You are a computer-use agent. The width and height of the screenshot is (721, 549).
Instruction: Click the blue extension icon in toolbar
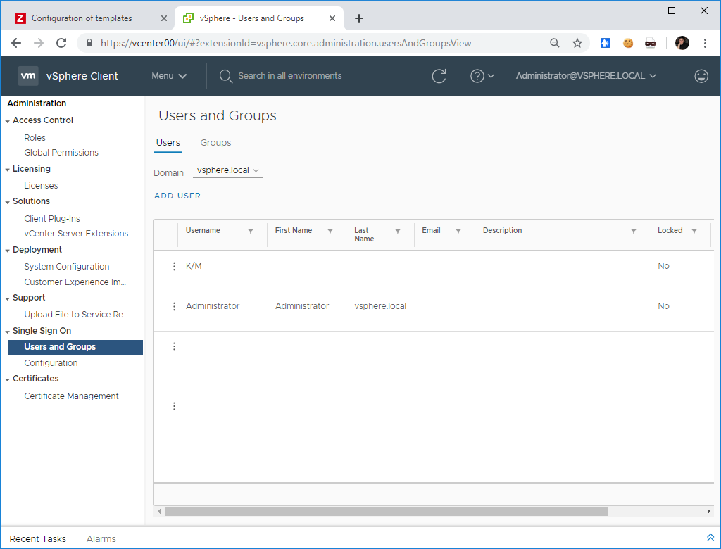pyautogui.click(x=605, y=43)
